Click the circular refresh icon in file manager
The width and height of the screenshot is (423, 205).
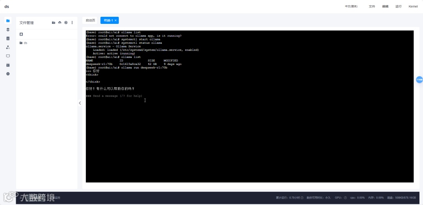click(x=66, y=23)
